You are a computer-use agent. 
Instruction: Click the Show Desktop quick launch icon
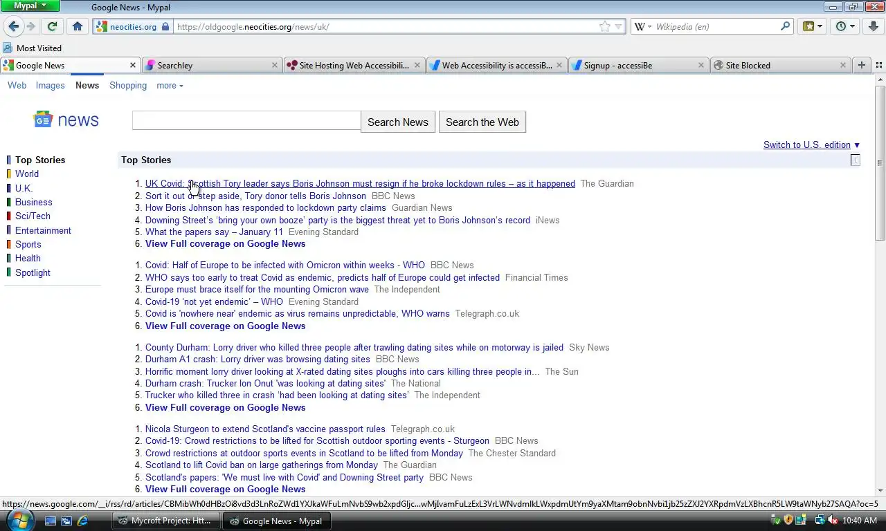[x=51, y=521]
